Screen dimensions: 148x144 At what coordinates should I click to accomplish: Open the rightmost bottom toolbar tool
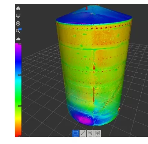[x=98, y=133]
